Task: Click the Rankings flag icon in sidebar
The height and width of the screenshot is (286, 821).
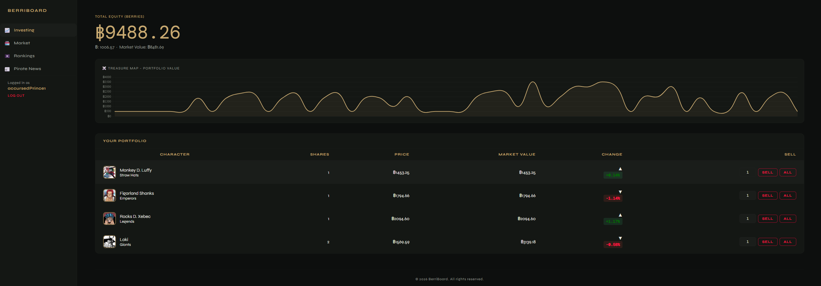Action: [7, 56]
